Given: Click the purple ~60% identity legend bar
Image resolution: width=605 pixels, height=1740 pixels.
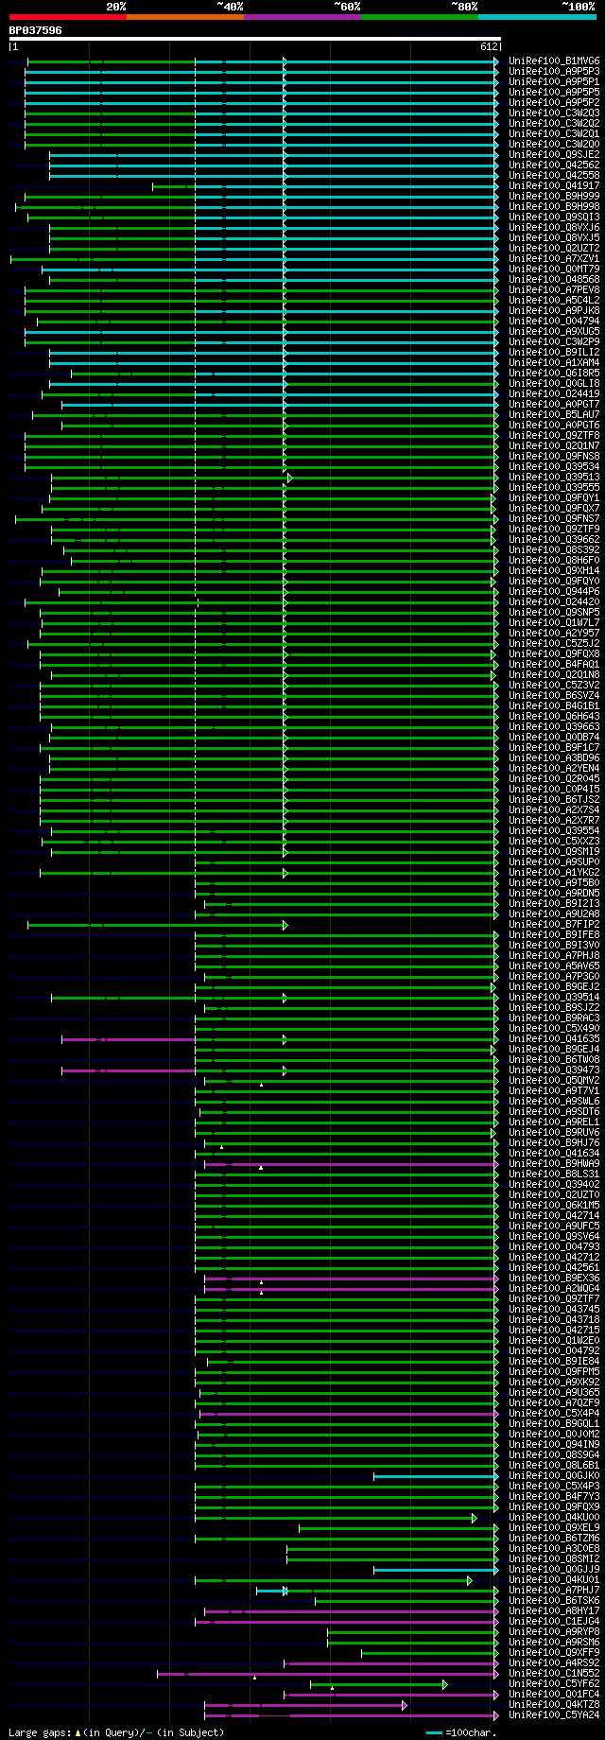Looking at the screenshot, I should [302, 17].
